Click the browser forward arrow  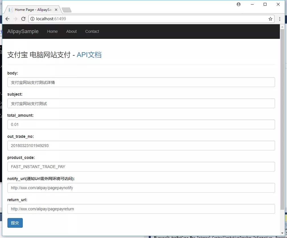(15, 19)
